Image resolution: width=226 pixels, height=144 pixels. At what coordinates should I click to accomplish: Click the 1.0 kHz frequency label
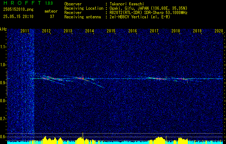point(3,65)
